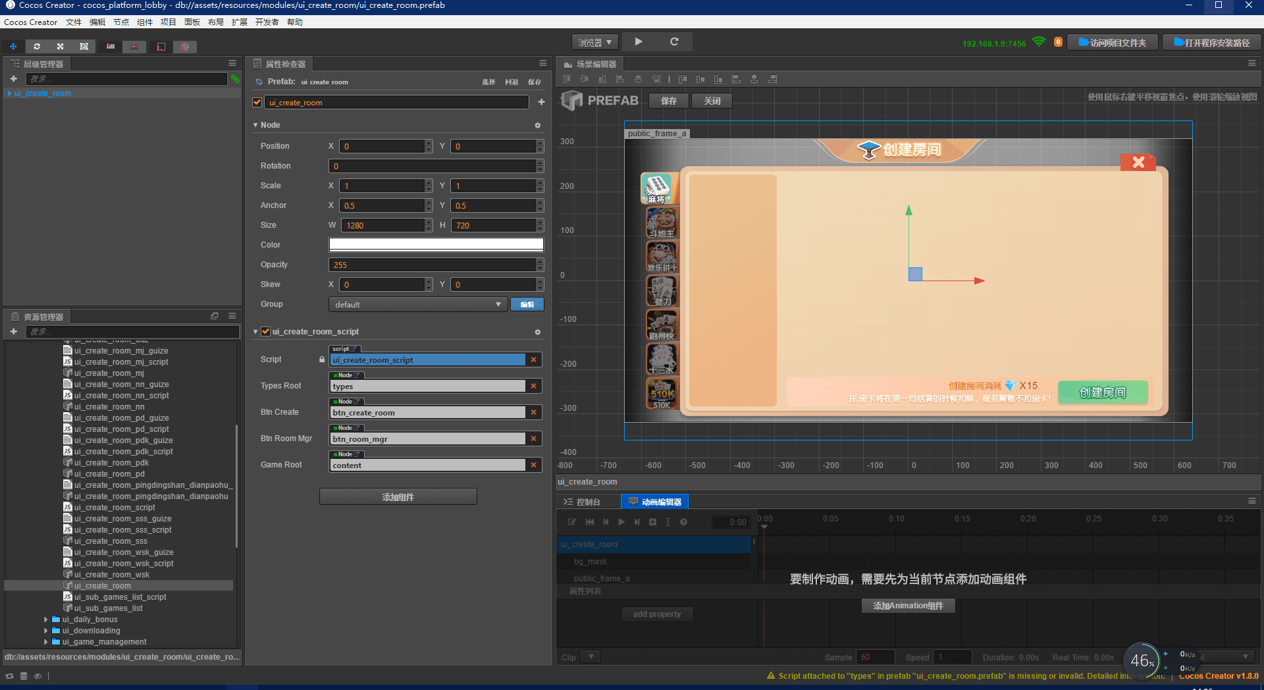The image size is (1264, 690).
Task: Open hierarchy panel hamburger menu
Action: [x=232, y=63]
